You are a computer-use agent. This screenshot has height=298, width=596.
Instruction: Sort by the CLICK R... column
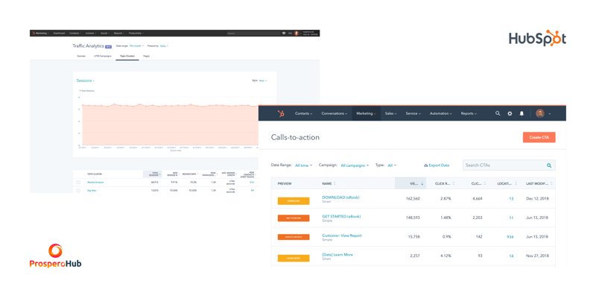pos(446,183)
